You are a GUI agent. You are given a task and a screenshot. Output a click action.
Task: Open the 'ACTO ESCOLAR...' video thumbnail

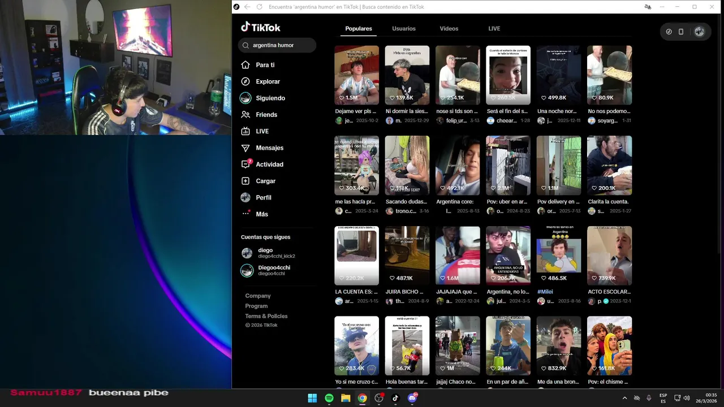(609, 256)
